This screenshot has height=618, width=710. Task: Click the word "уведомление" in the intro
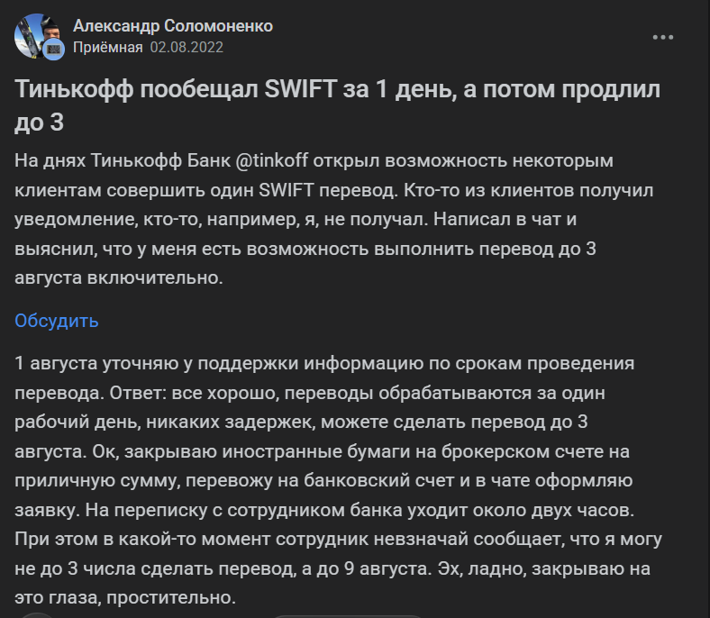point(71,220)
